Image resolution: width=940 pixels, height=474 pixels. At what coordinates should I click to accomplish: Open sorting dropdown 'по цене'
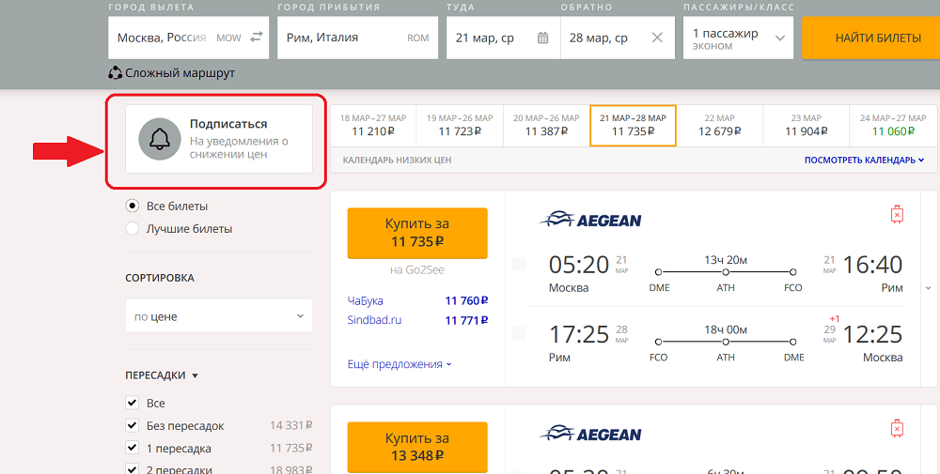219,316
